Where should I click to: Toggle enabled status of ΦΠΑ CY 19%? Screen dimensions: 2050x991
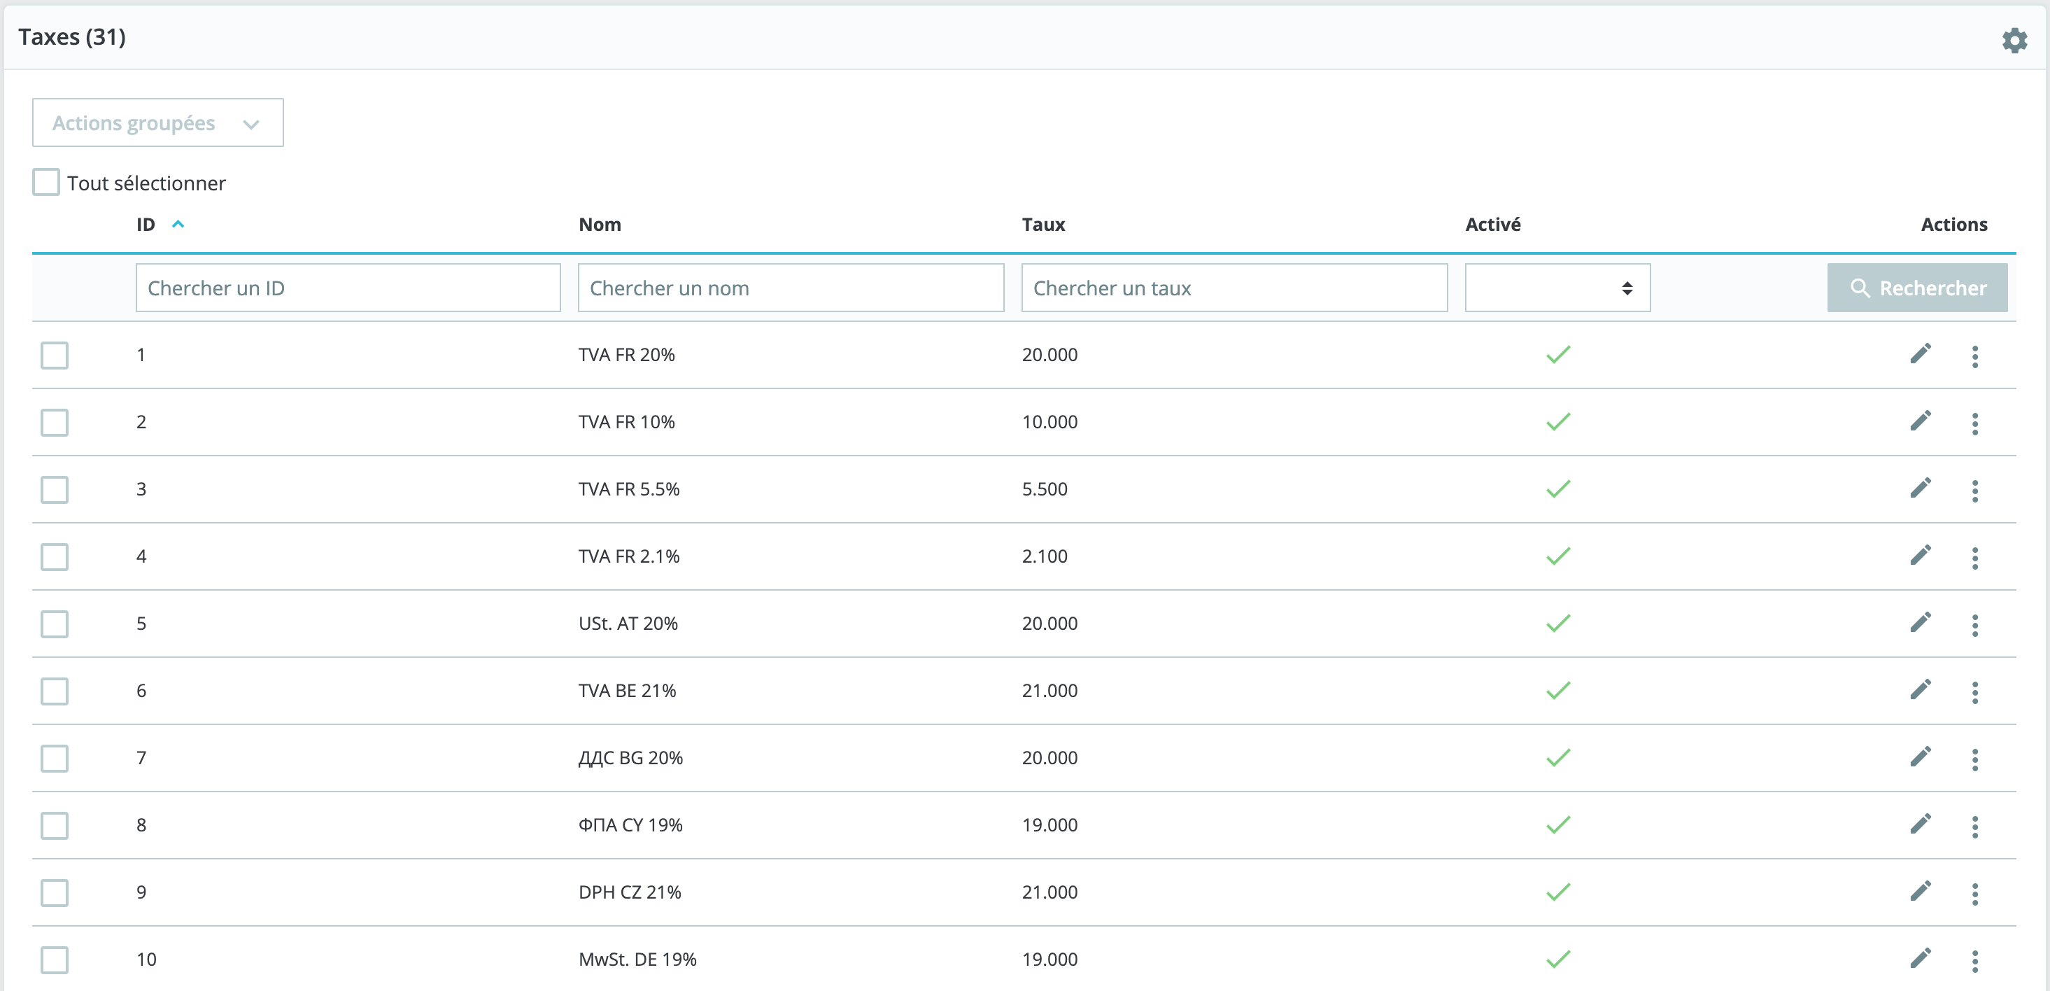[1558, 824]
